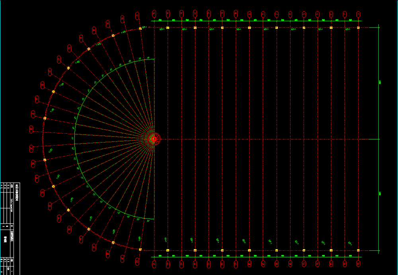Viewport: 398px width, 275px height.
Task: Click yellow marker where arc meets top gridline
Action: [x=140, y=28]
